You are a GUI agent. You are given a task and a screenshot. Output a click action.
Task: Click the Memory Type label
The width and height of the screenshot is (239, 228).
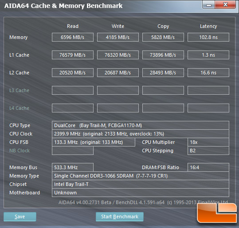tap(24, 176)
